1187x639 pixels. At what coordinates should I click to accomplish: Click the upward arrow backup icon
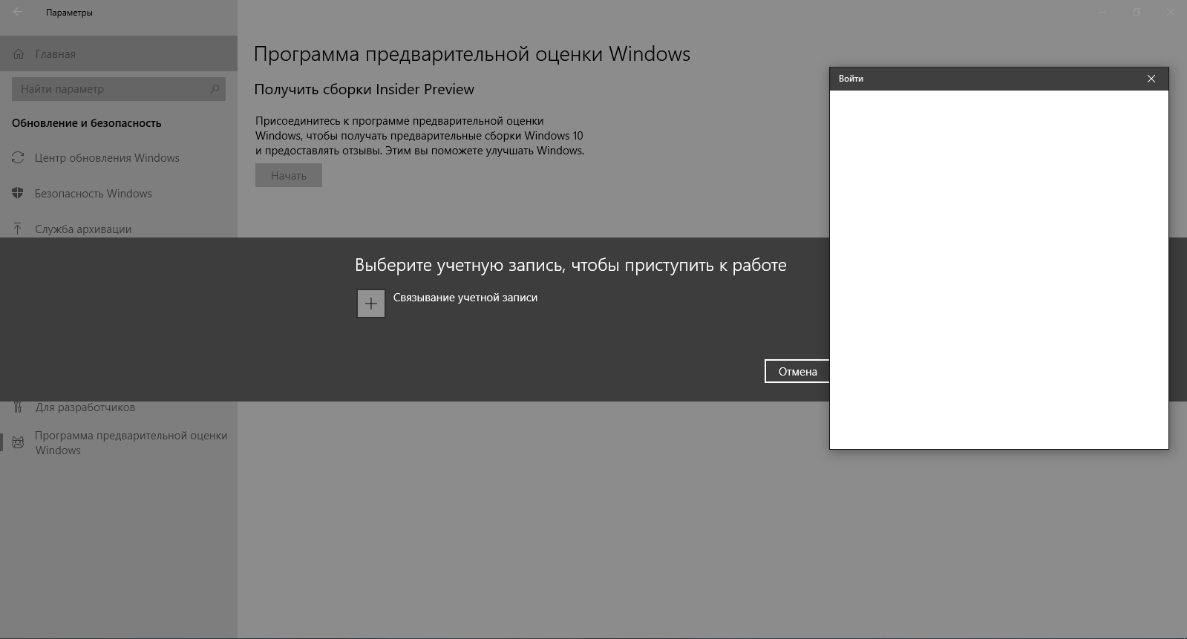click(18, 229)
